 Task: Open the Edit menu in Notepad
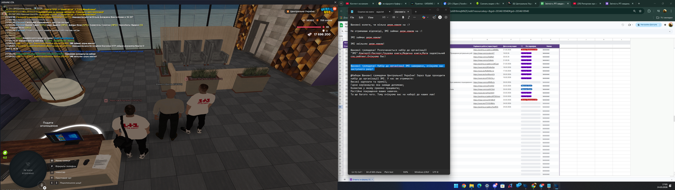pyautogui.click(x=361, y=17)
